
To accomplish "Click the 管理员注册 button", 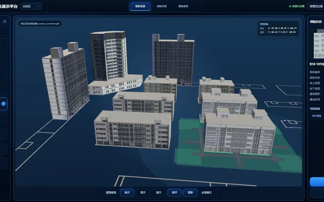I will pos(316,6).
